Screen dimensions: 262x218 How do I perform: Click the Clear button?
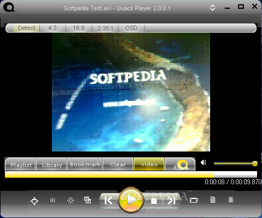pos(118,165)
